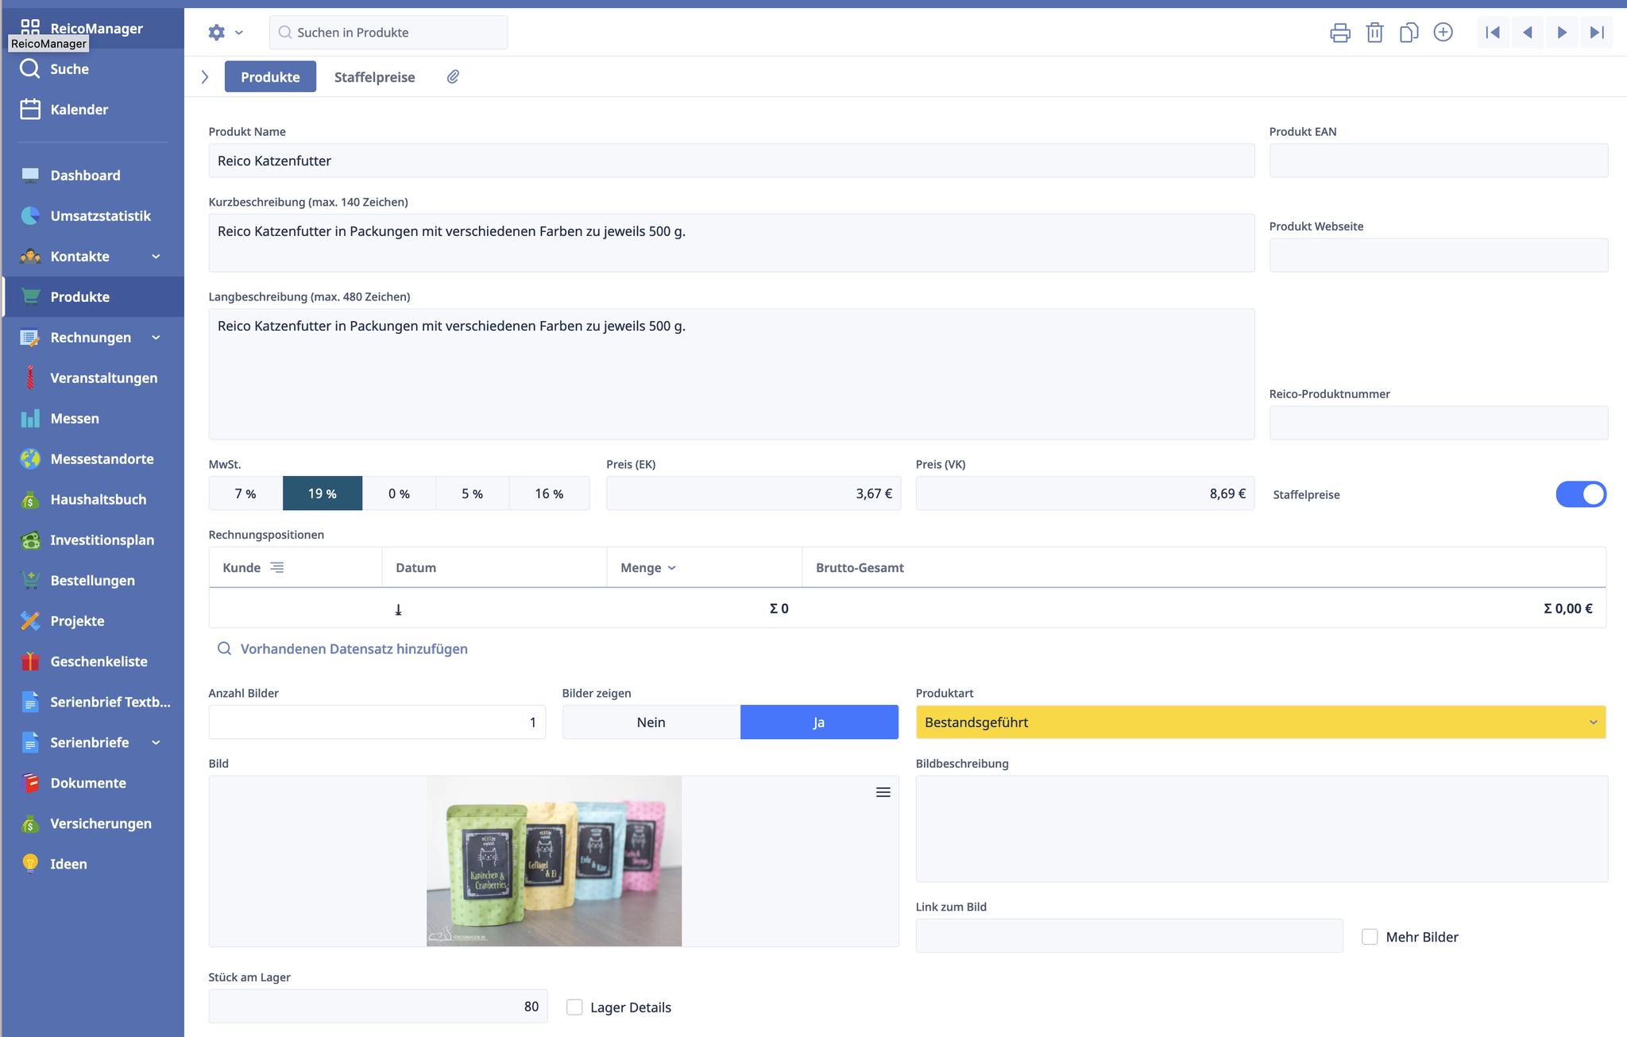This screenshot has width=1627, height=1037.
Task: Open the ReicoManager app grid icon
Action: coord(30,28)
